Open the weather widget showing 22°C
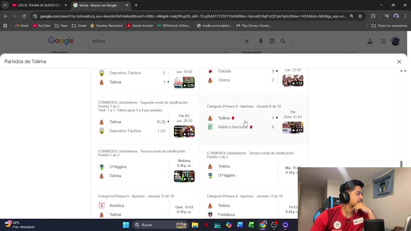This screenshot has height=231, width=411. tap(20, 225)
